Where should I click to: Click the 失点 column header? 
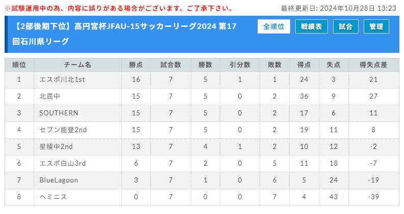tap(334, 65)
